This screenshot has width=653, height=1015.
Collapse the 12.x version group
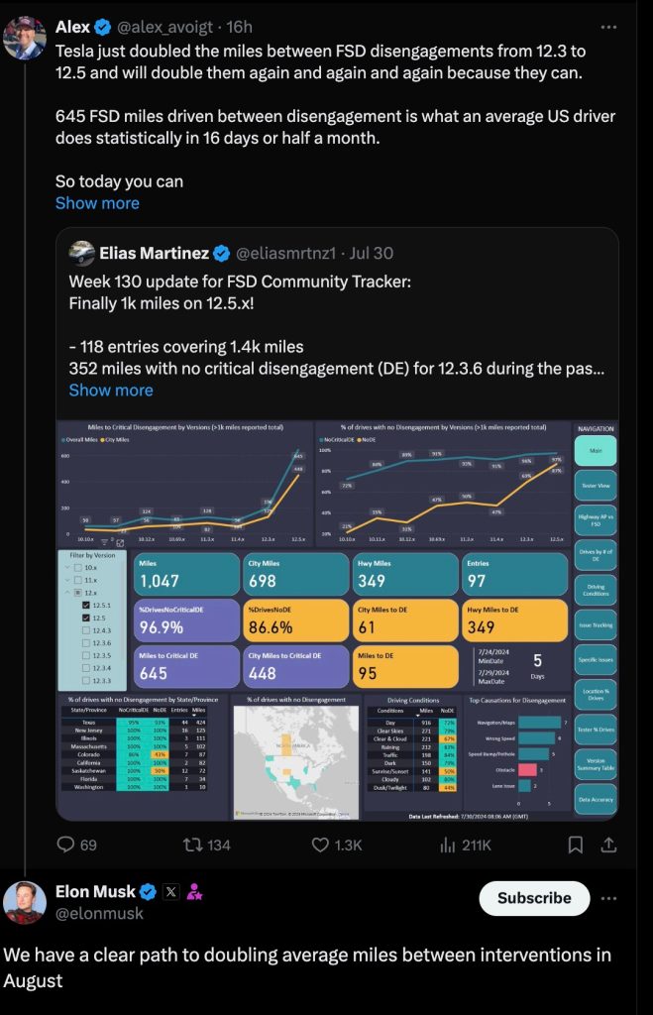pos(69,592)
